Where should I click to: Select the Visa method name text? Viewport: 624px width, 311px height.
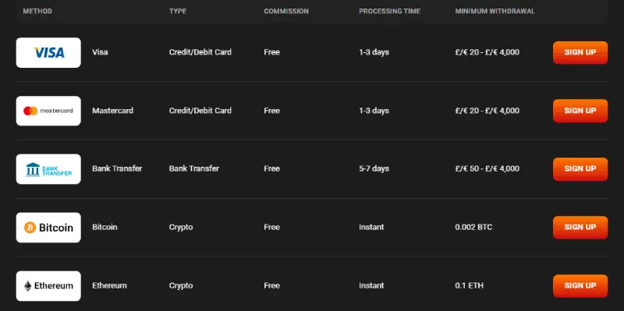(x=100, y=52)
